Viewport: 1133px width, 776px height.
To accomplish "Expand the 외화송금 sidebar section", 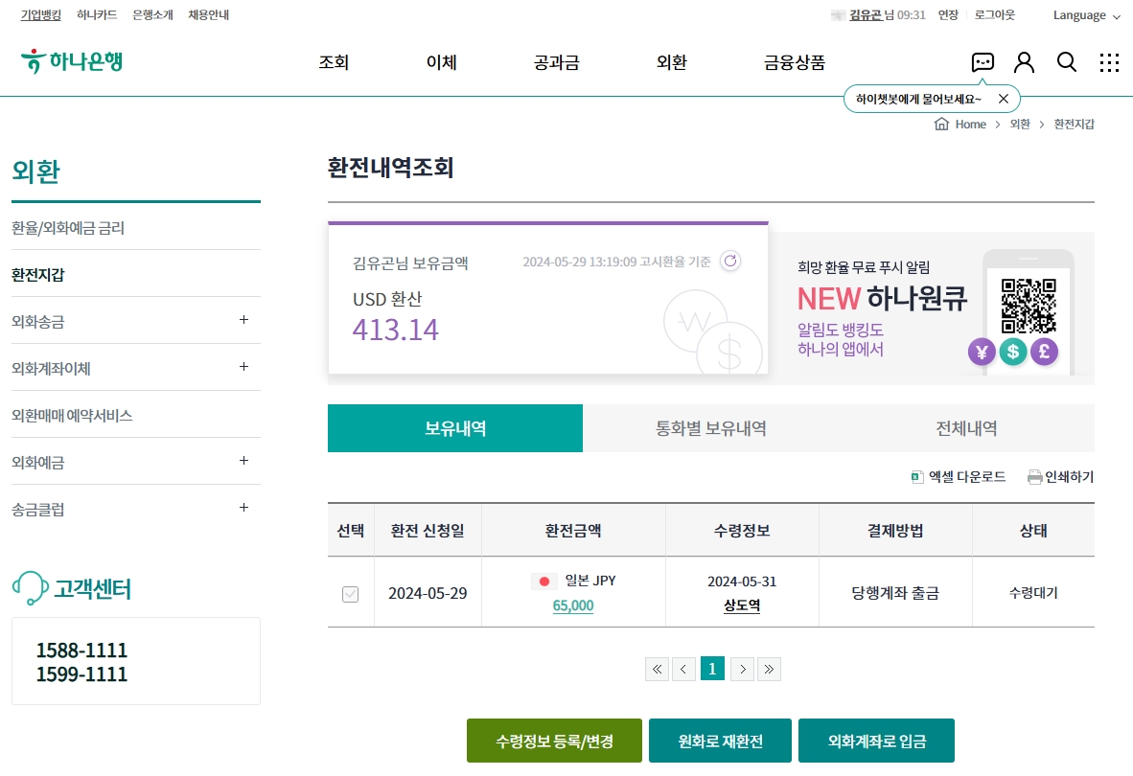I will pos(135,319).
